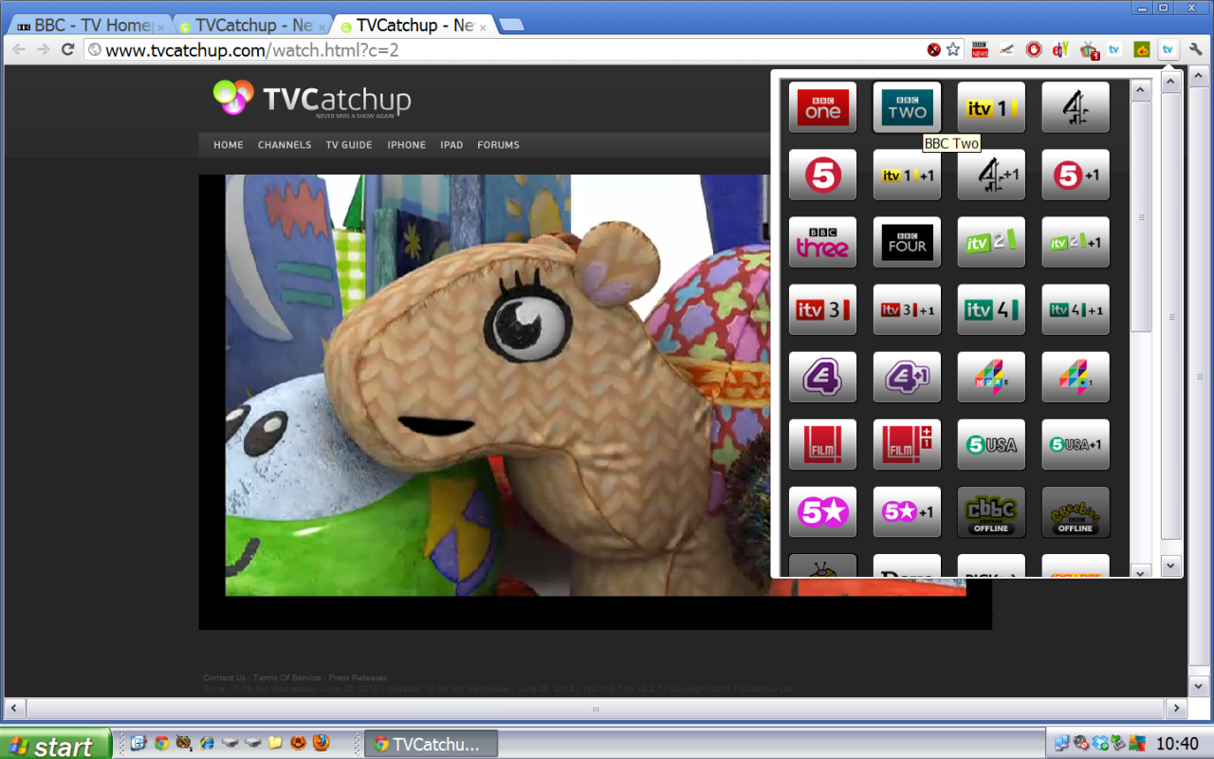Open the eBay extension icon

1060,50
